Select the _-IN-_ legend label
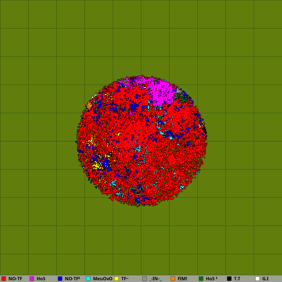The height and width of the screenshot is (282, 282). pos(155,279)
